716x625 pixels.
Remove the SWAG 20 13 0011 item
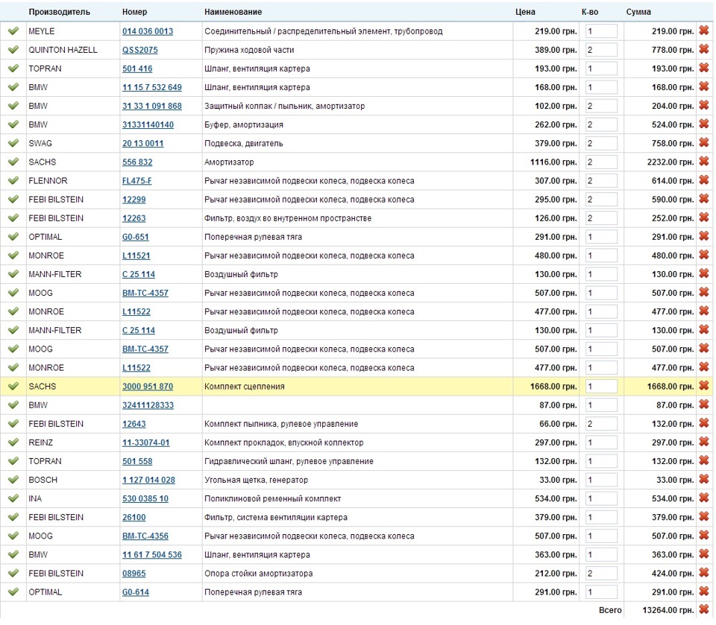(703, 143)
